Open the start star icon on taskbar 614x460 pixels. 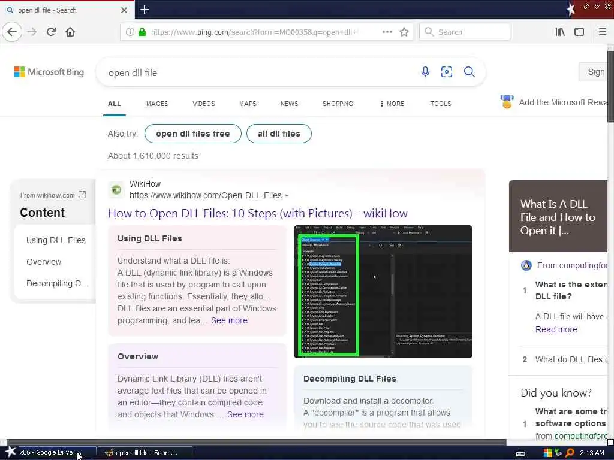click(x=10, y=452)
